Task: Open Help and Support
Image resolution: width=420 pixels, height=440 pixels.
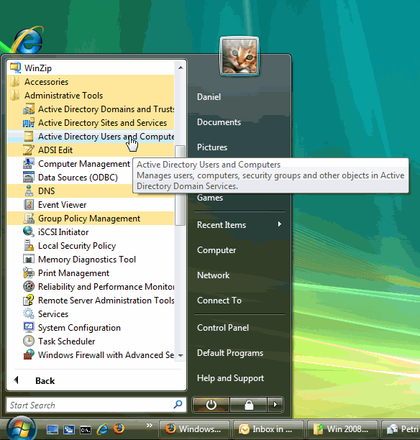Action: pyautogui.click(x=230, y=378)
